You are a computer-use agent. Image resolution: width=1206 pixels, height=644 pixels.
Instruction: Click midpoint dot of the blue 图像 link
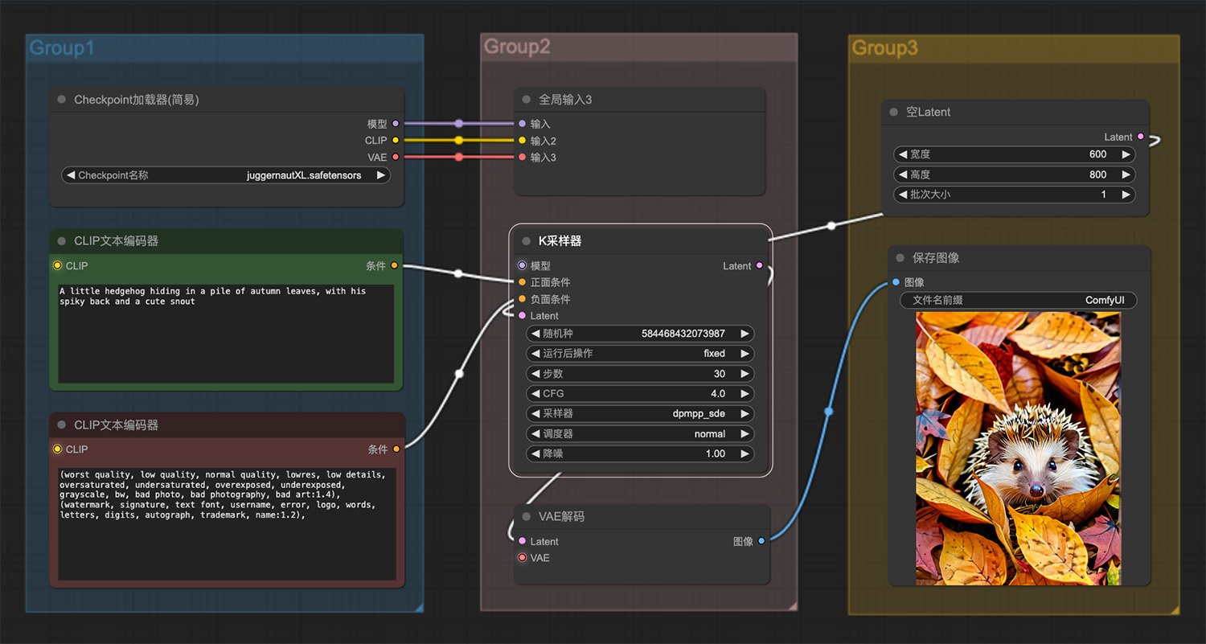tap(829, 412)
